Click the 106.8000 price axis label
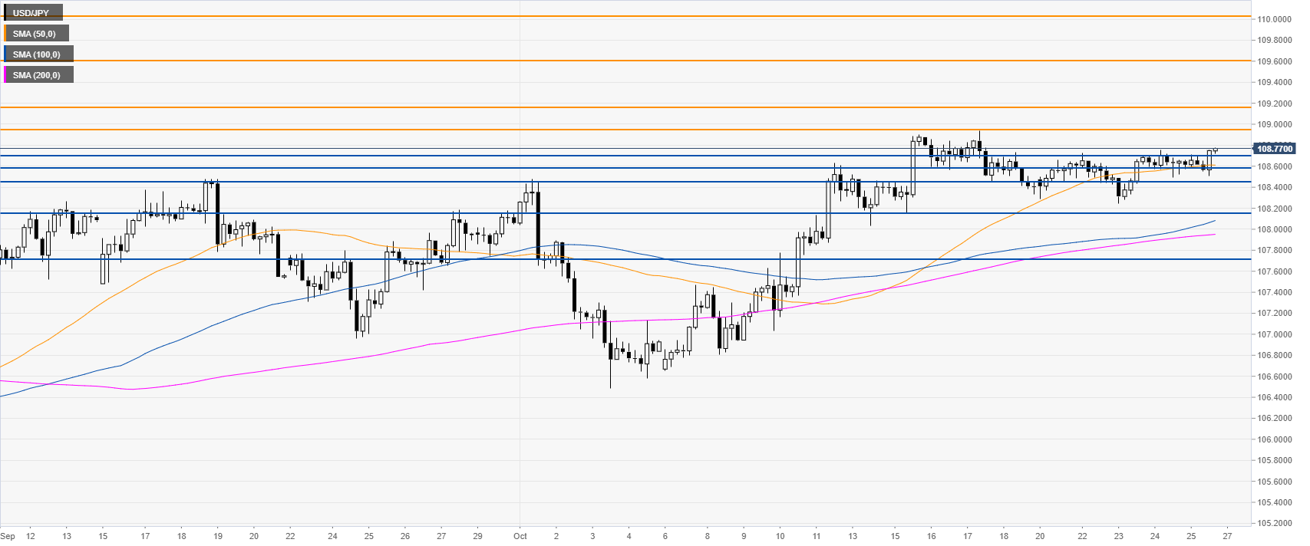 1274,355
